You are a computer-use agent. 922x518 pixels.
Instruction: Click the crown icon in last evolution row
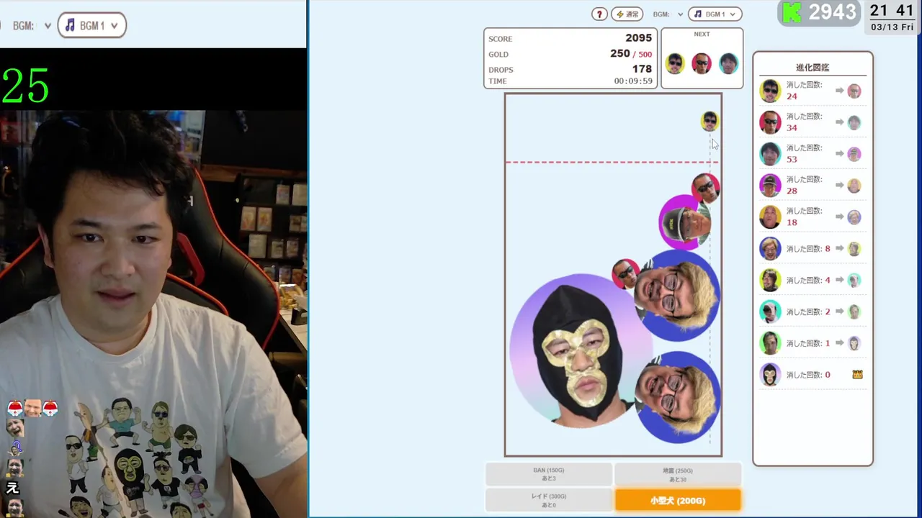pyautogui.click(x=857, y=374)
